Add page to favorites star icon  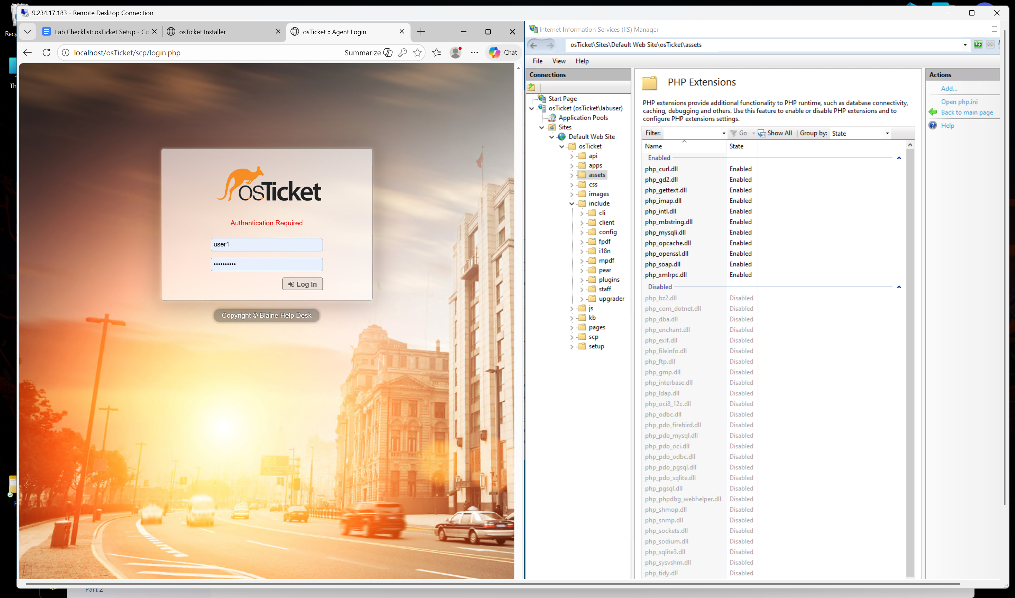coord(417,53)
